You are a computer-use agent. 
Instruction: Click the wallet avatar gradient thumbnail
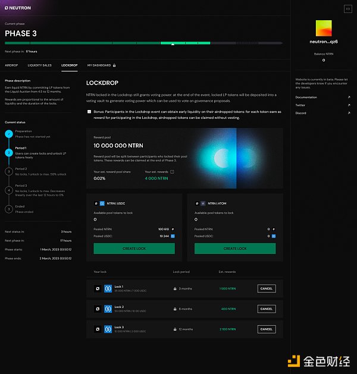324,28
